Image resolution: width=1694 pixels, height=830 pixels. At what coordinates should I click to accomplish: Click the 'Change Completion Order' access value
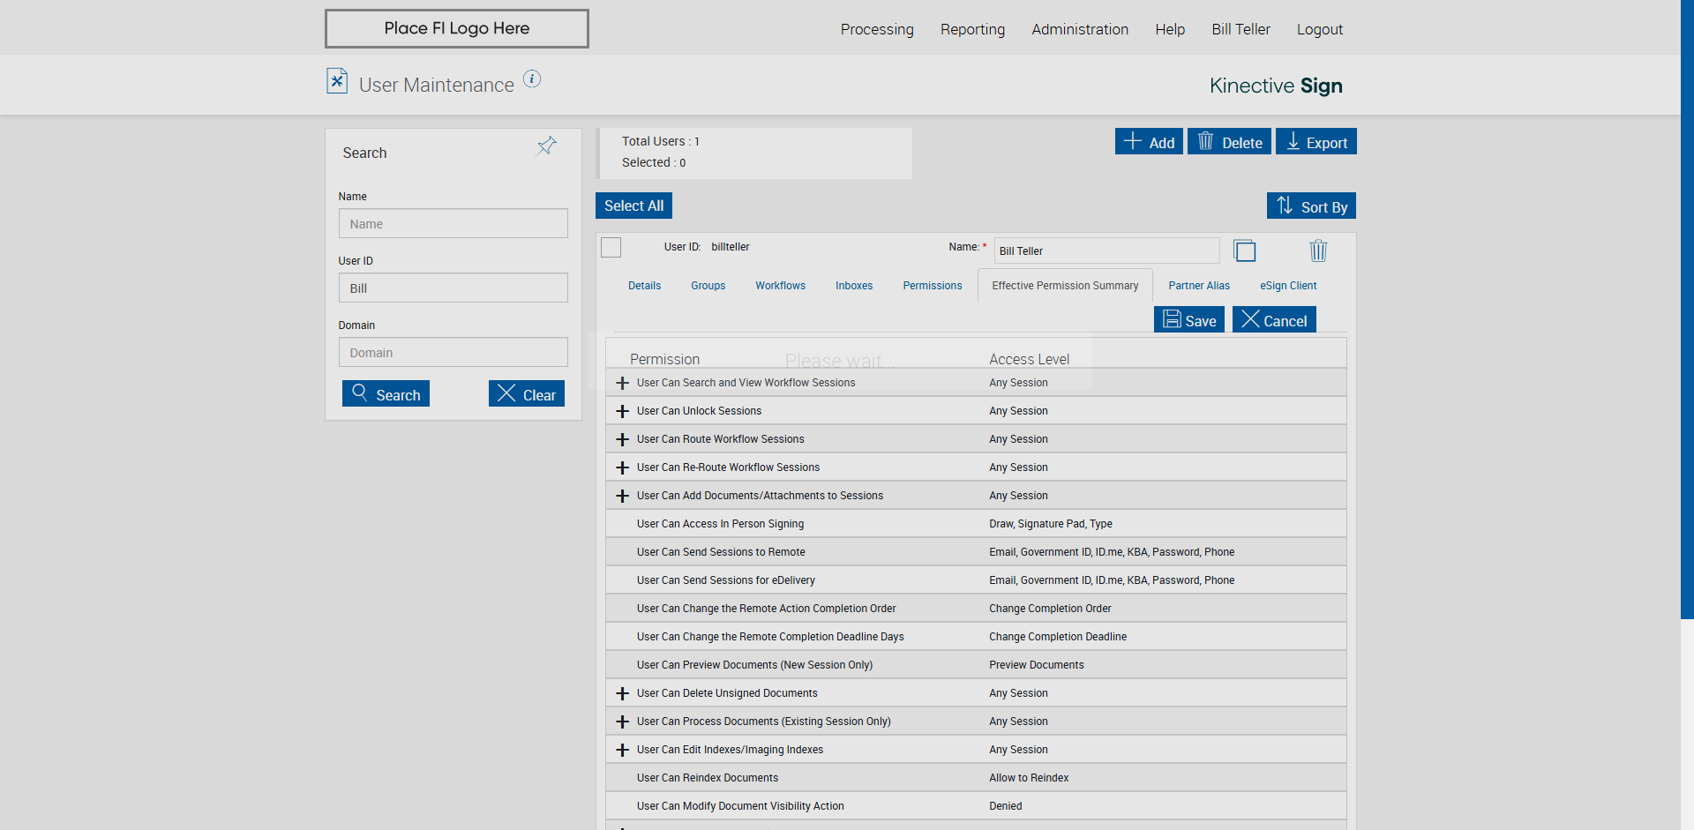coord(1050,609)
